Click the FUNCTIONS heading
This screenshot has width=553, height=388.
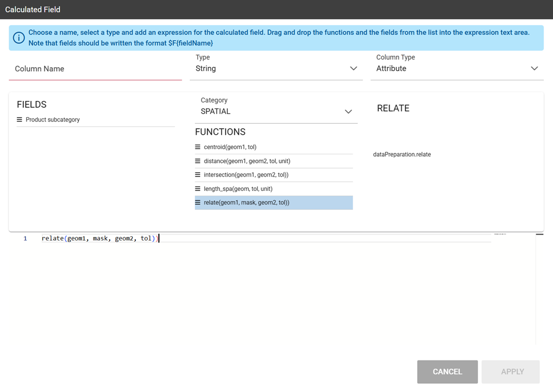[x=220, y=132]
